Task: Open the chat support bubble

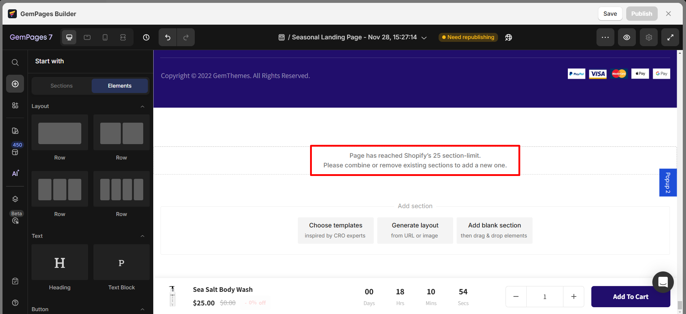Action: tap(663, 282)
